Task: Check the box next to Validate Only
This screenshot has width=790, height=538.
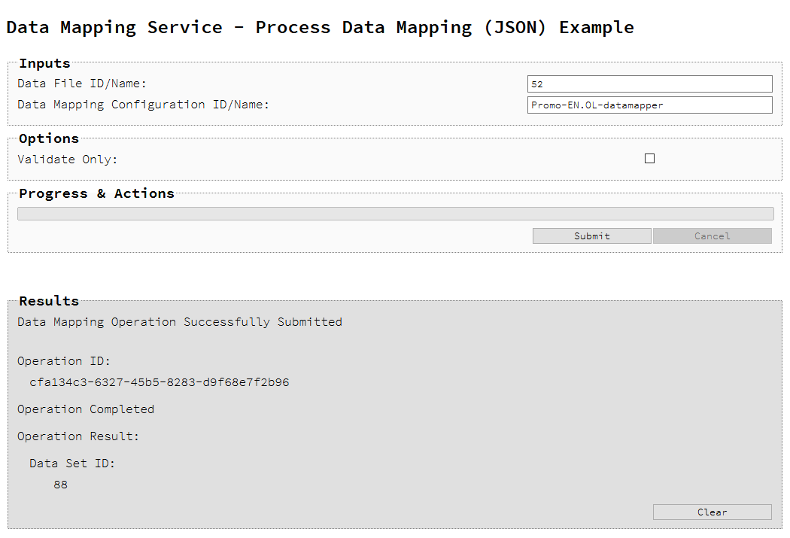Action: (x=649, y=158)
